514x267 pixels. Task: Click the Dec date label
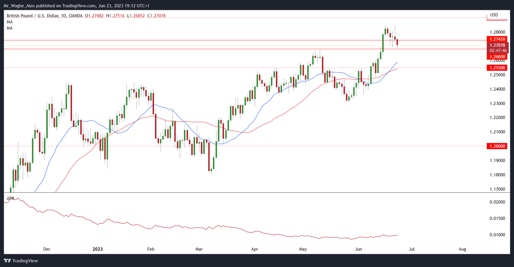(47, 249)
